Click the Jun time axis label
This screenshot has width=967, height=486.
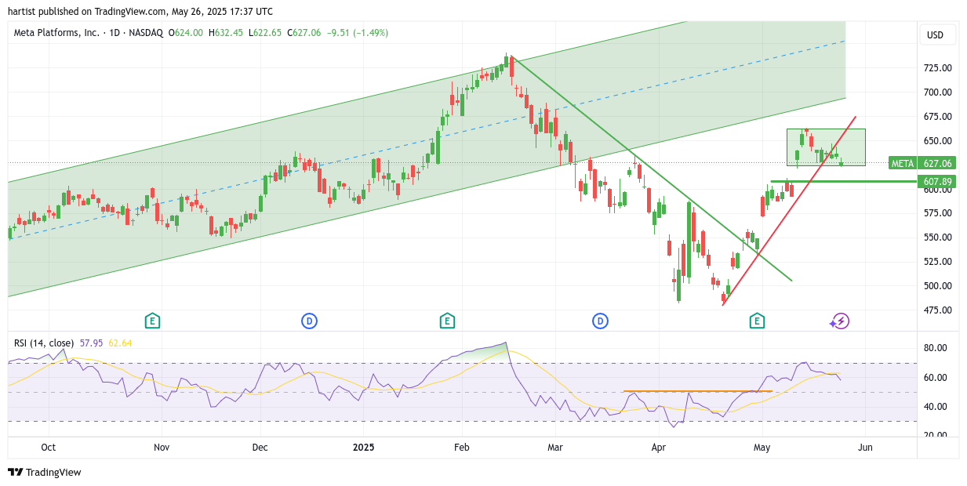(865, 448)
